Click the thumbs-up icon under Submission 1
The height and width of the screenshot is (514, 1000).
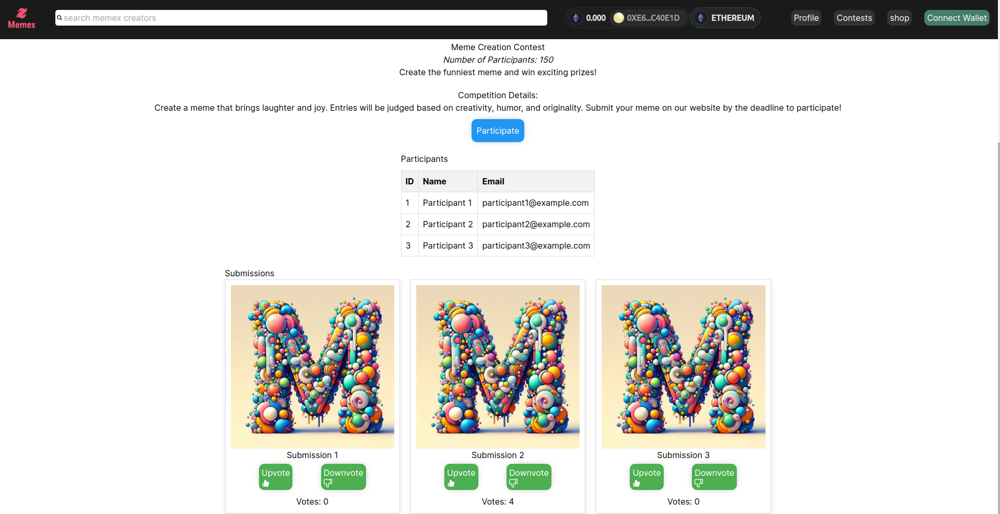point(266,483)
